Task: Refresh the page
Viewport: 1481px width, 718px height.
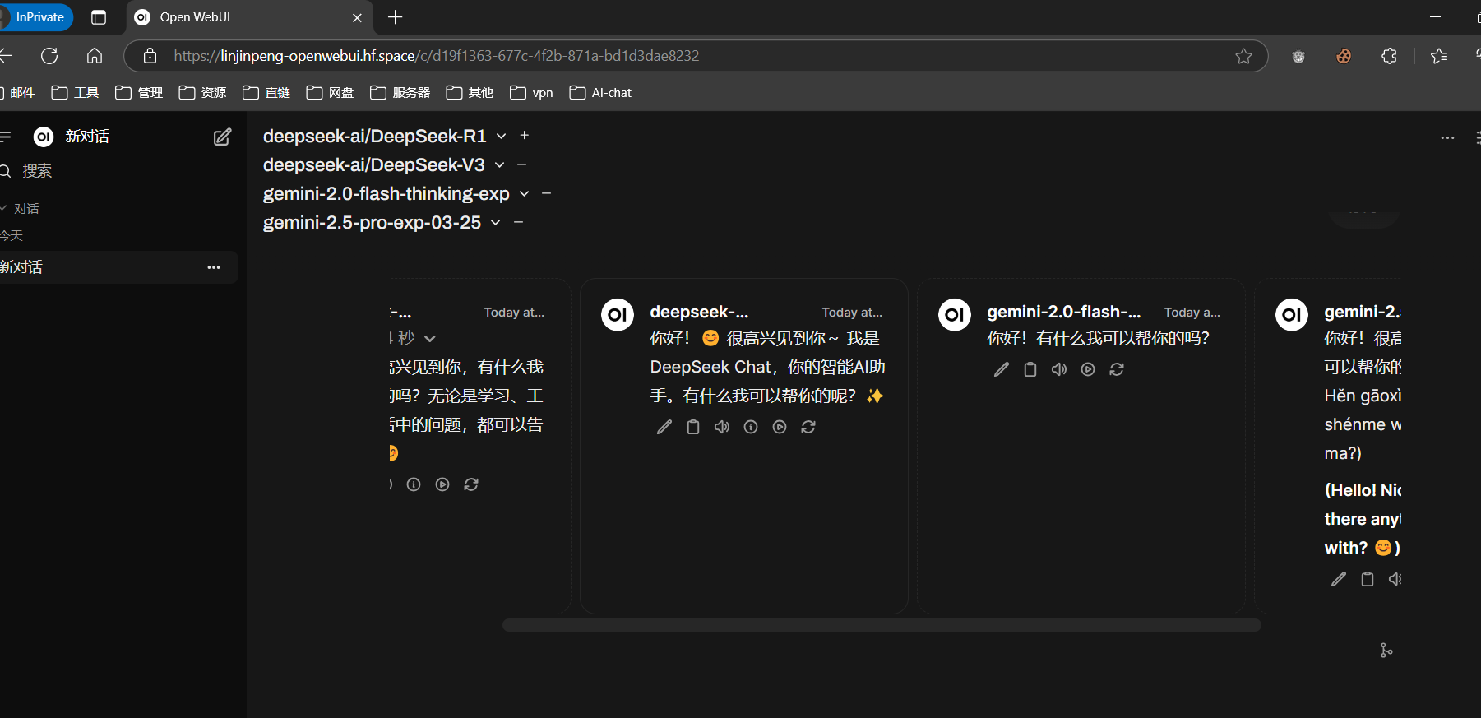Action: click(49, 56)
